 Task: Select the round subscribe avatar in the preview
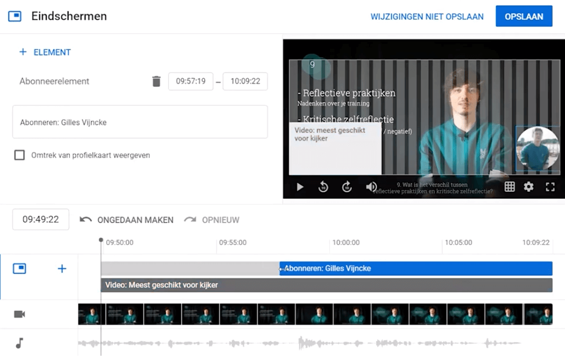[x=537, y=148]
